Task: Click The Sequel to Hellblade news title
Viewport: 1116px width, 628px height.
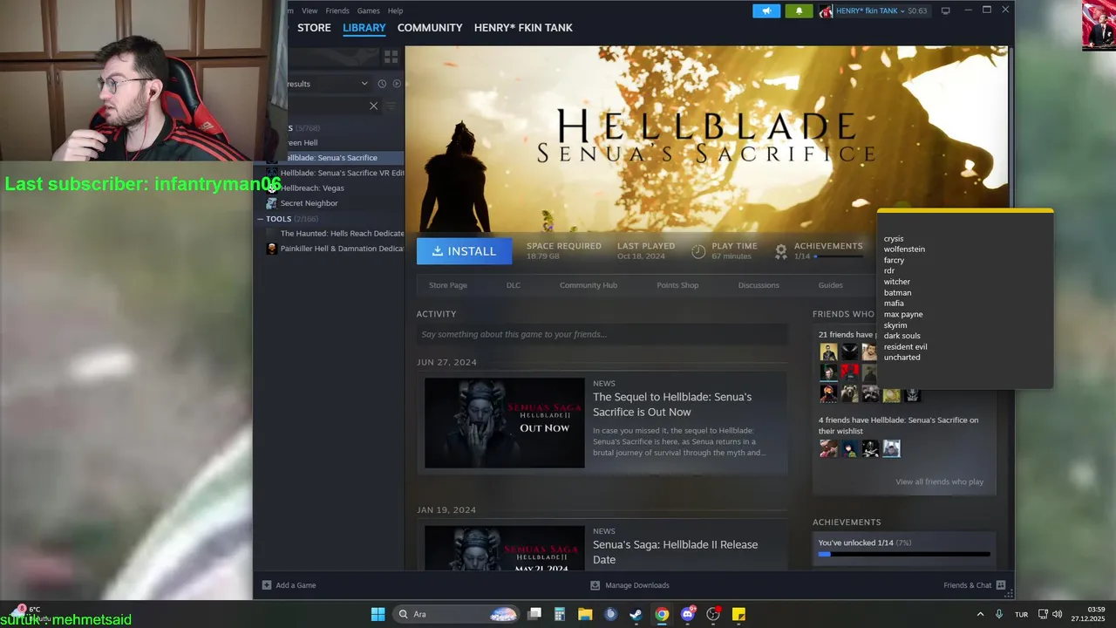Action: (672, 405)
